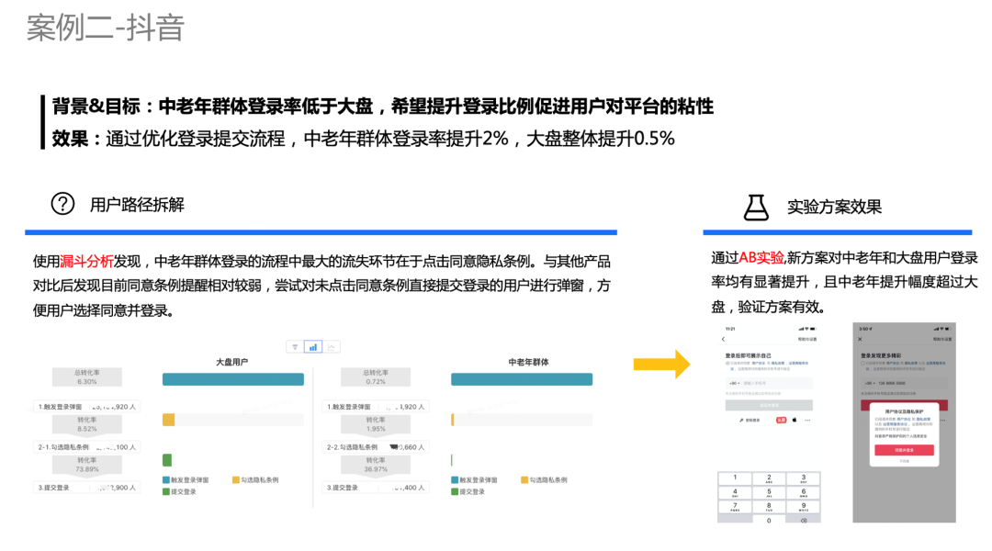Tap keypad digit 7
Image resolution: width=992 pixels, height=551 pixels.
tap(735, 507)
